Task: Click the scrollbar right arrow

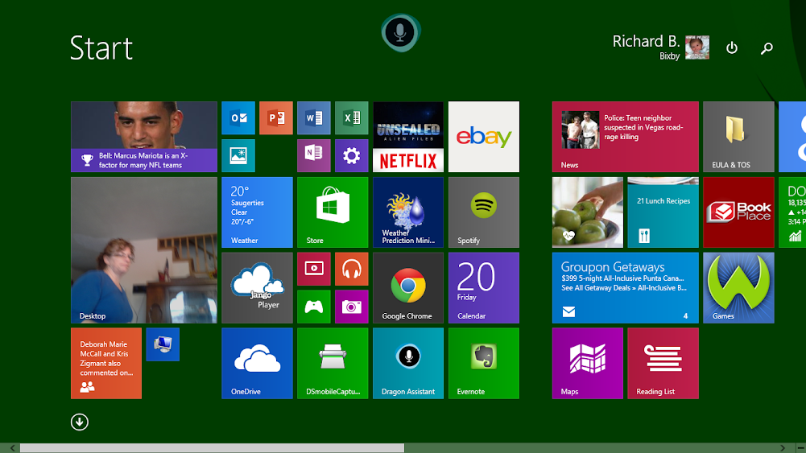Action: point(783,448)
